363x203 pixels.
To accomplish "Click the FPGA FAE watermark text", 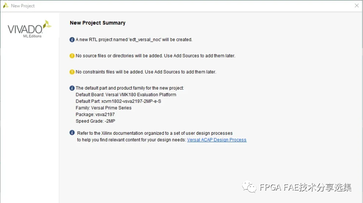I will tap(305, 187).
